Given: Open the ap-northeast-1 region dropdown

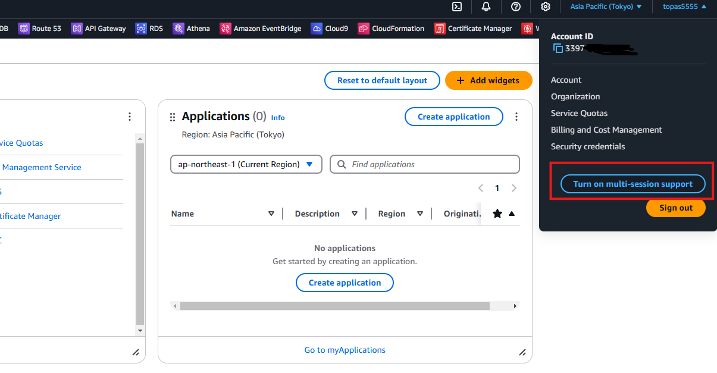Looking at the screenshot, I should tap(246, 164).
